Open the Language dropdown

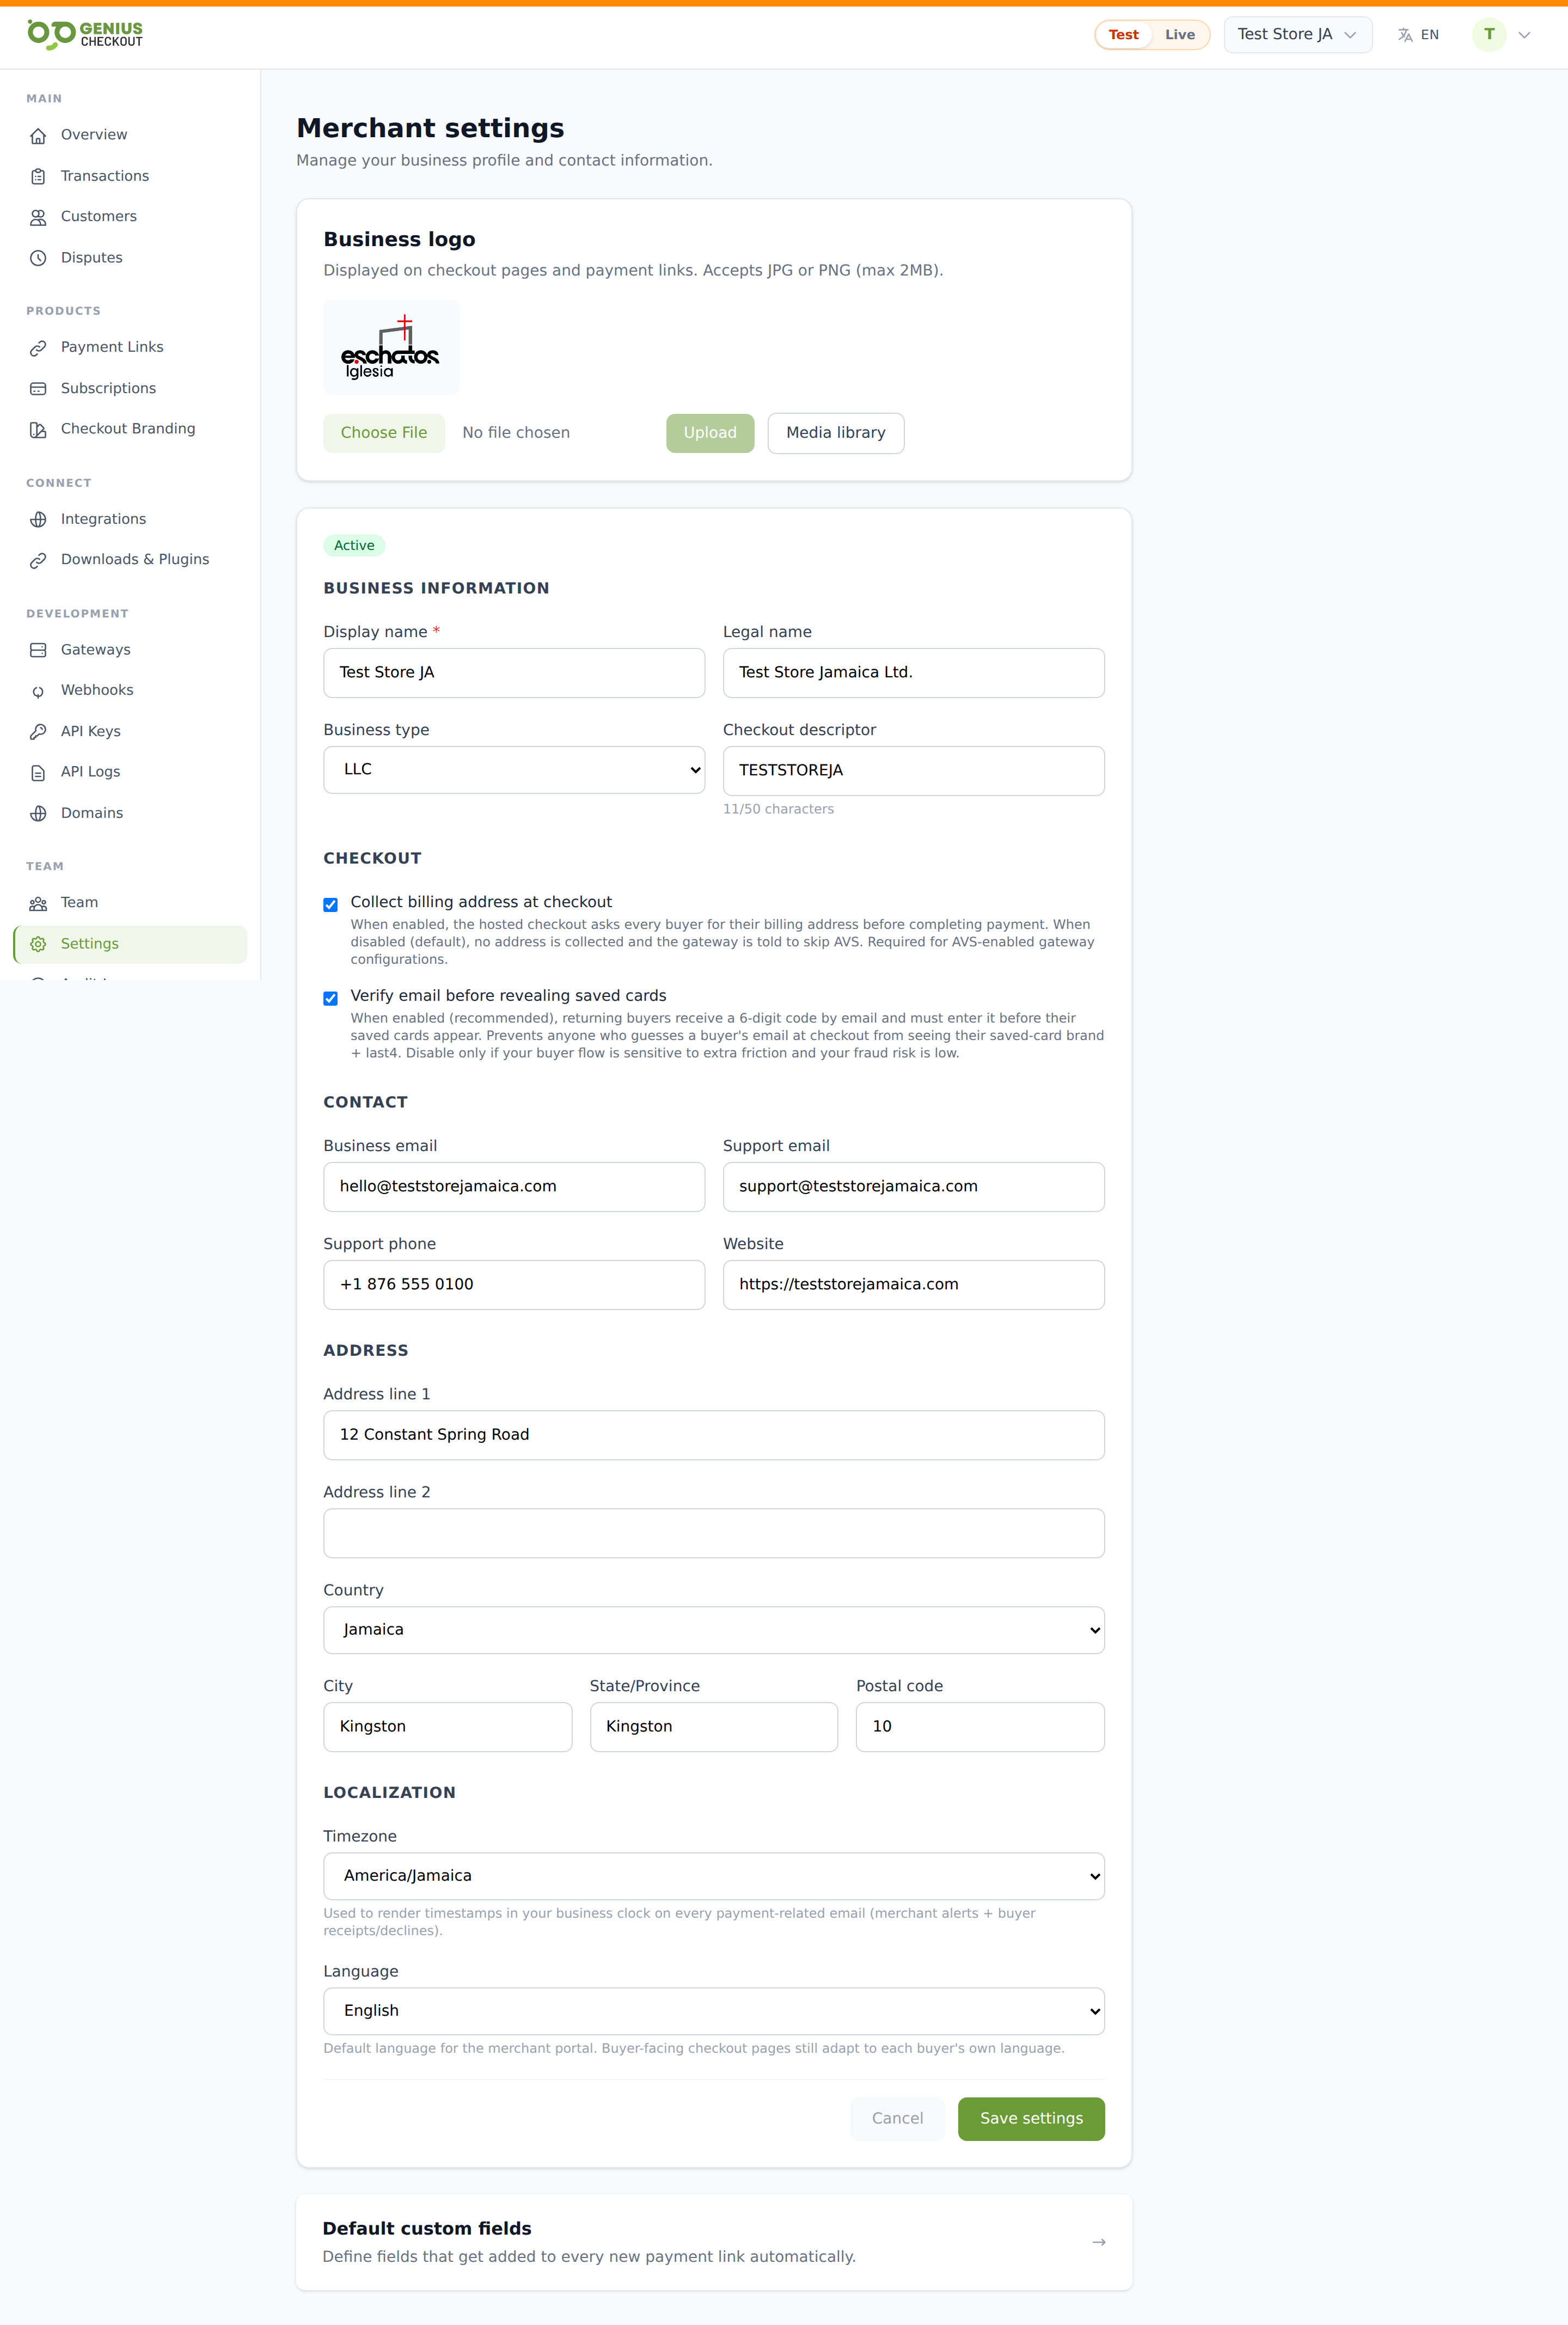(713, 2010)
